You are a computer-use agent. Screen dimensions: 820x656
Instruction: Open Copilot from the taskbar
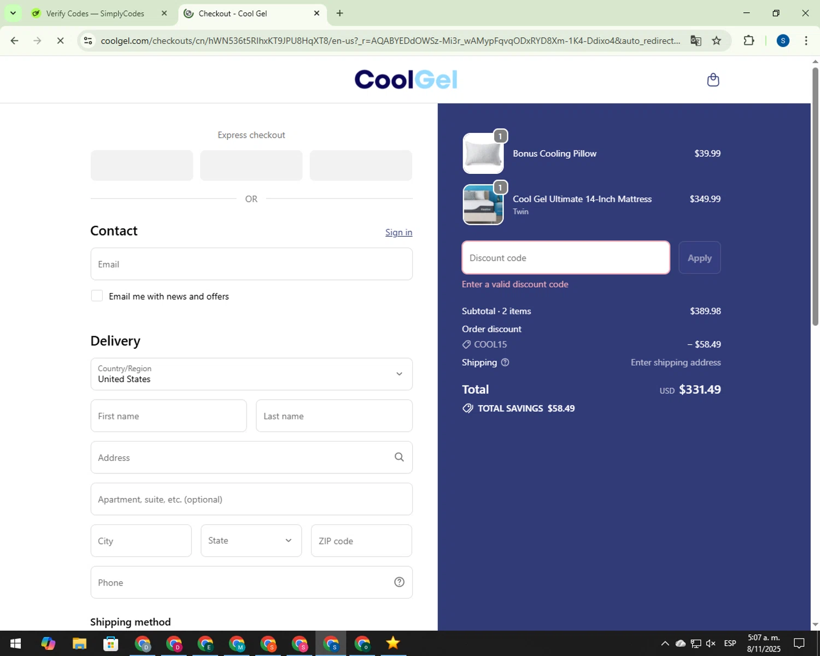pyautogui.click(x=48, y=643)
